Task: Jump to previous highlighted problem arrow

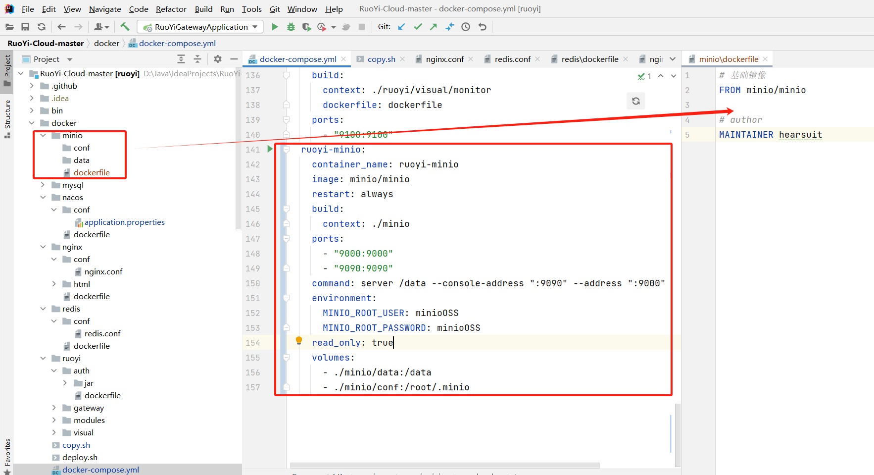Action: (661, 76)
